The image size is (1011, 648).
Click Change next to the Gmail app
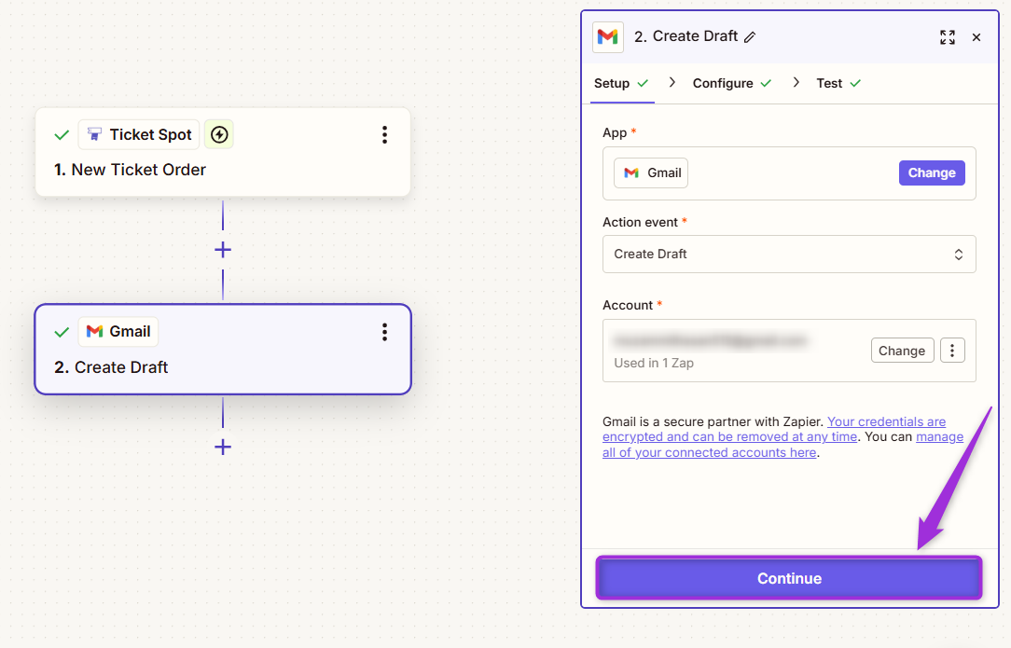931,172
